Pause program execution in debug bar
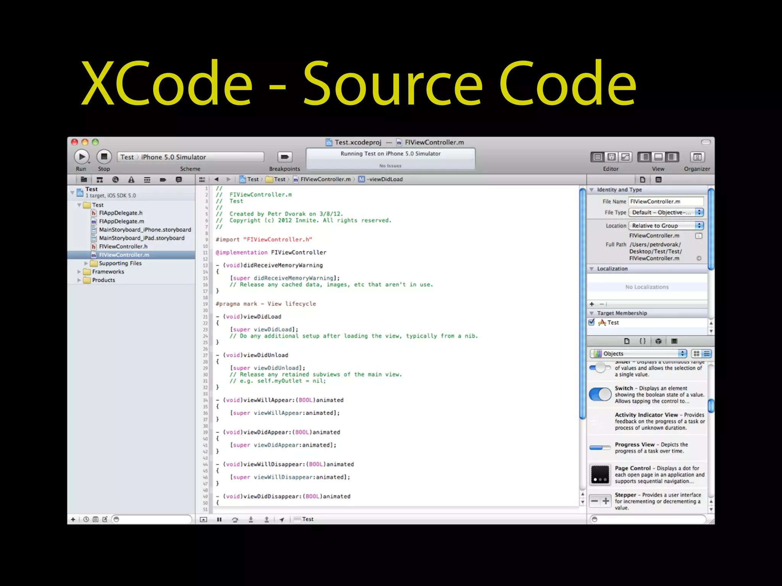The image size is (782, 586). (219, 519)
